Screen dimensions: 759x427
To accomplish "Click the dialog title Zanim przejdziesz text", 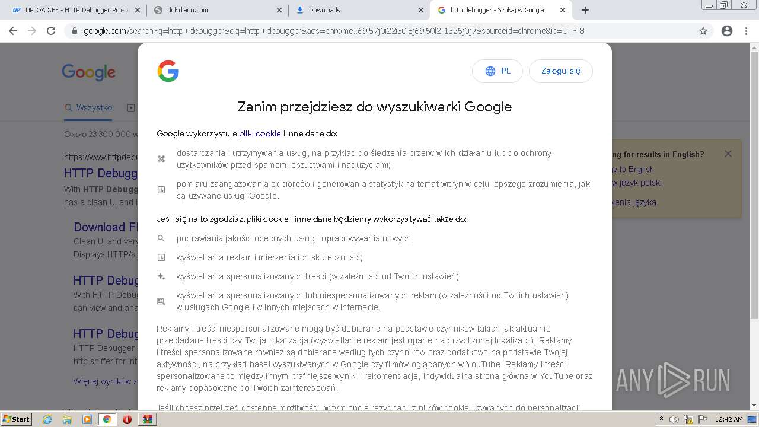I will click(x=375, y=107).
